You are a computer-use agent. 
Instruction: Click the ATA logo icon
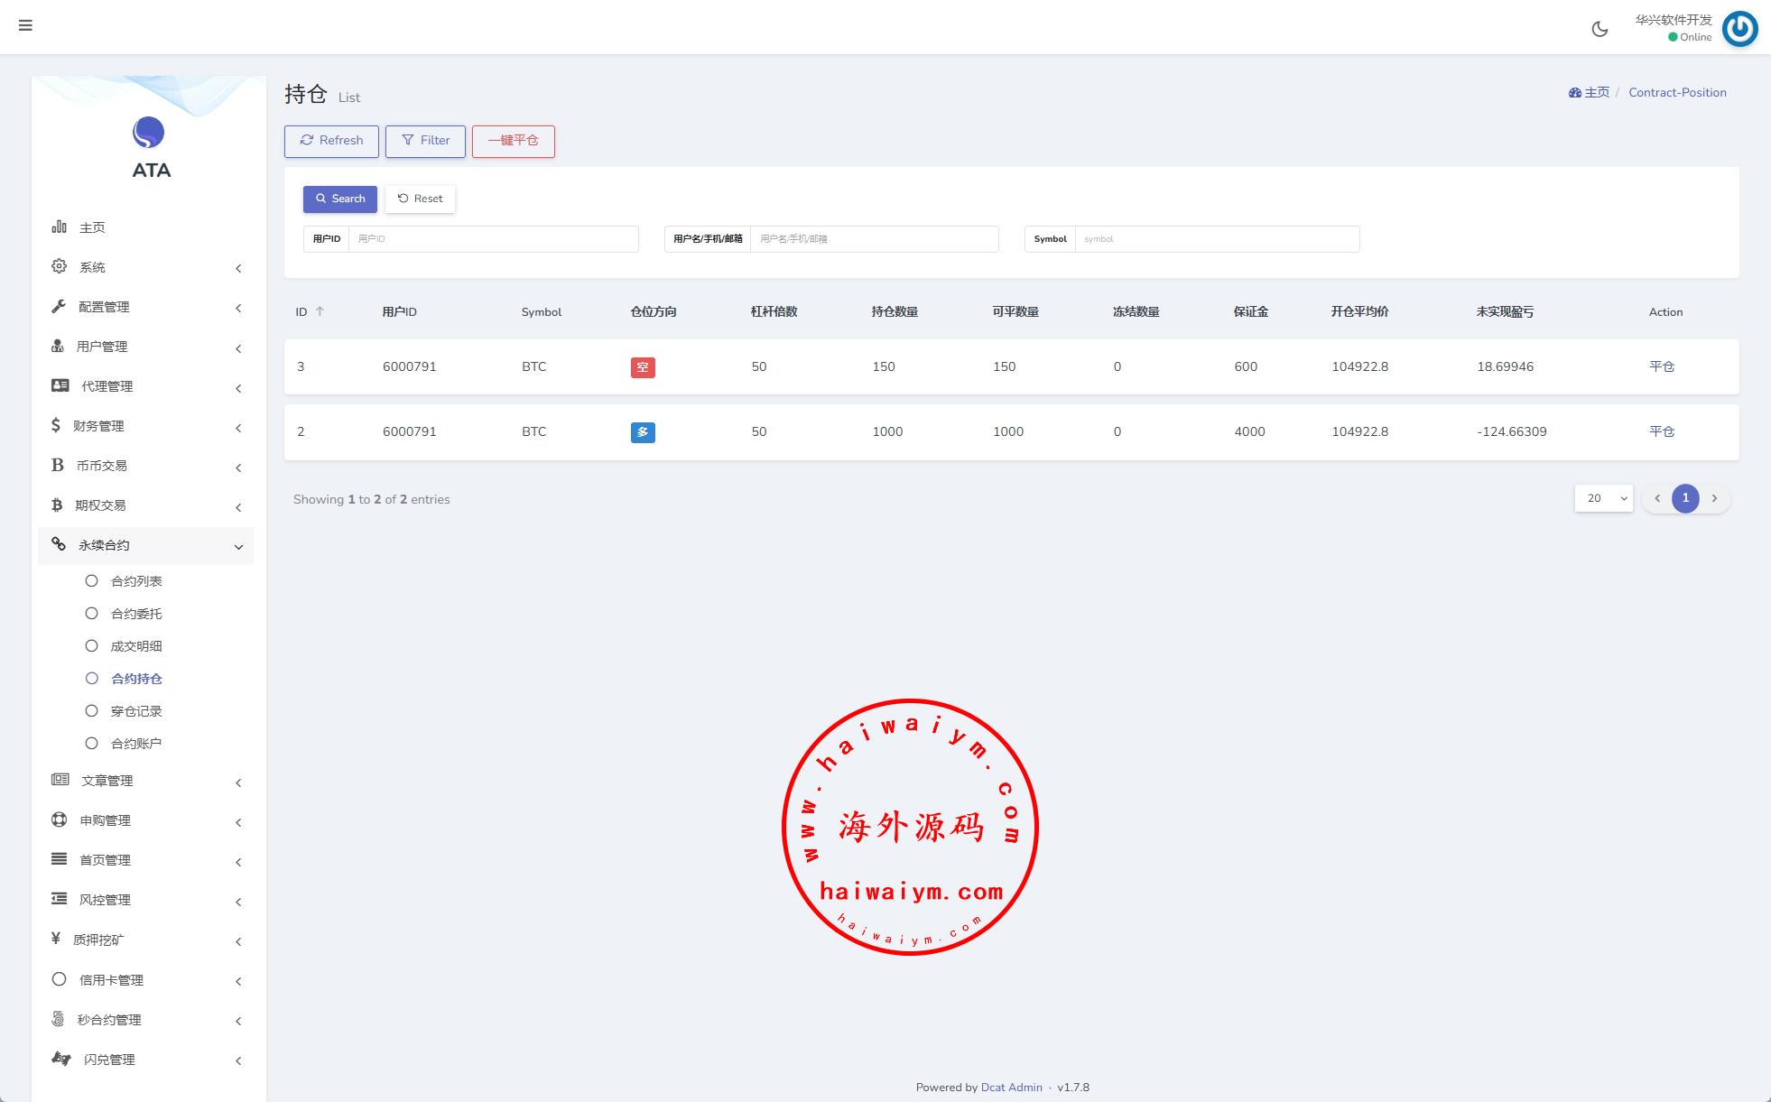pos(149,133)
